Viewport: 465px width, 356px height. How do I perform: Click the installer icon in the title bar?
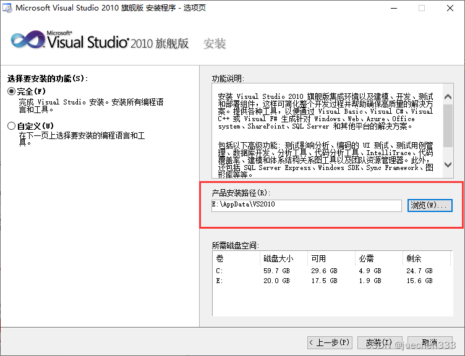tap(7, 8)
